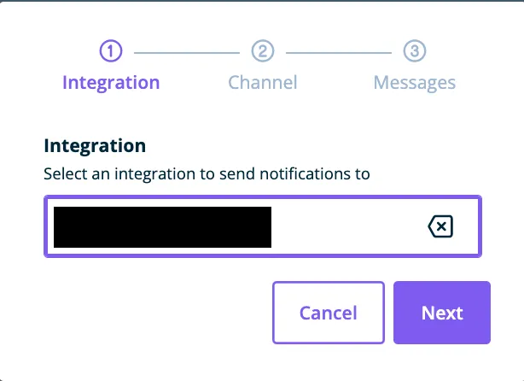Click the 'Select an integration' helper text

tap(207, 174)
